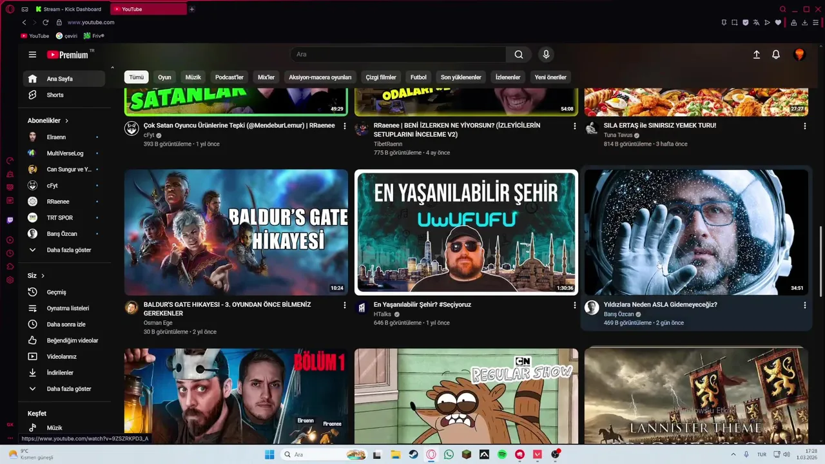The image size is (825, 464).
Task: Play the astronaut Yıldızlara video thumbnail
Action: point(696,232)
